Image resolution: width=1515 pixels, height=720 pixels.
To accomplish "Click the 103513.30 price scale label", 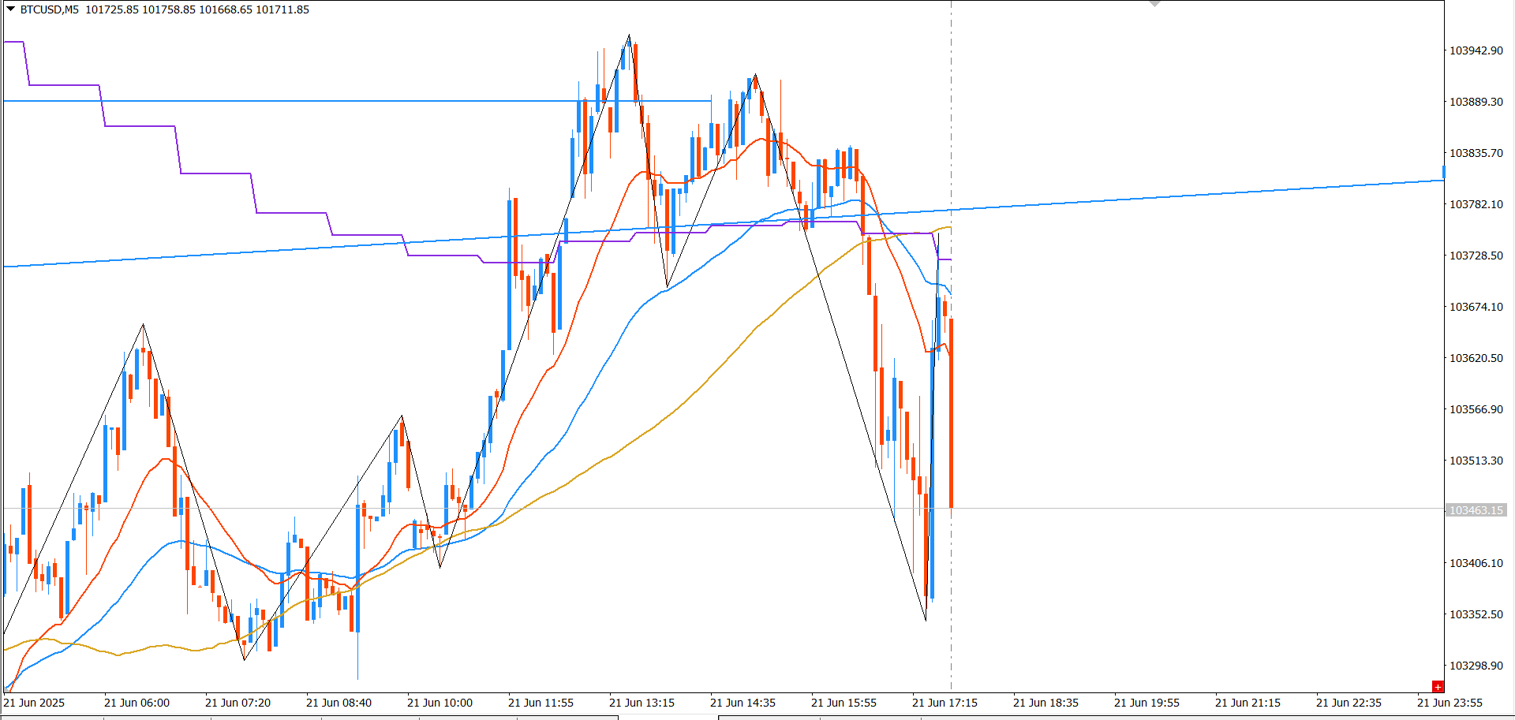I will [x=1476, y=461].
